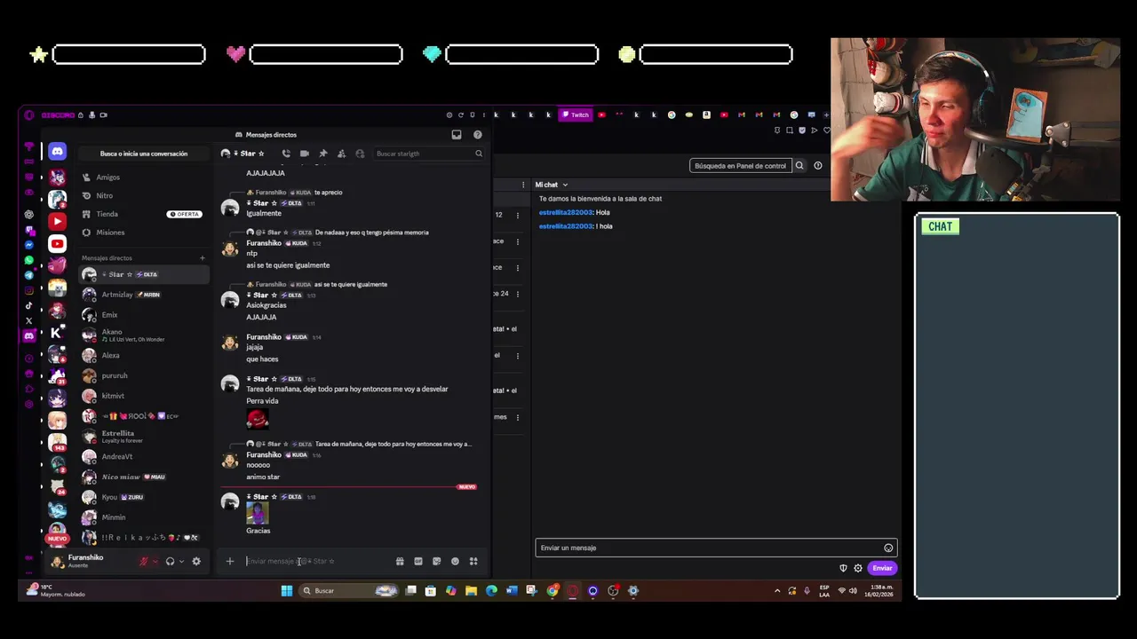Open the kitmivt direct message
1137x639 pixels.
pyautogui.click(x=144, y=396)
